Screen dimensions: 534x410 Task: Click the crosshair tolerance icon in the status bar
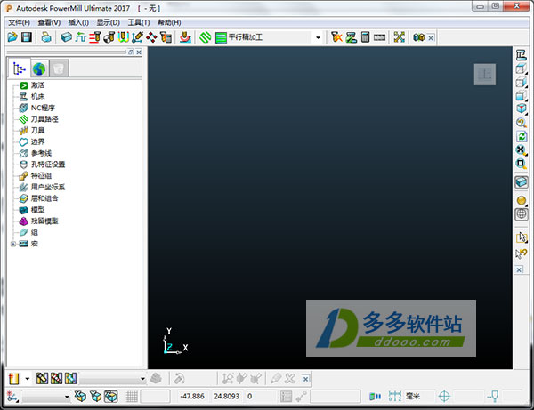pyautogui.click(x=444, y=396)
